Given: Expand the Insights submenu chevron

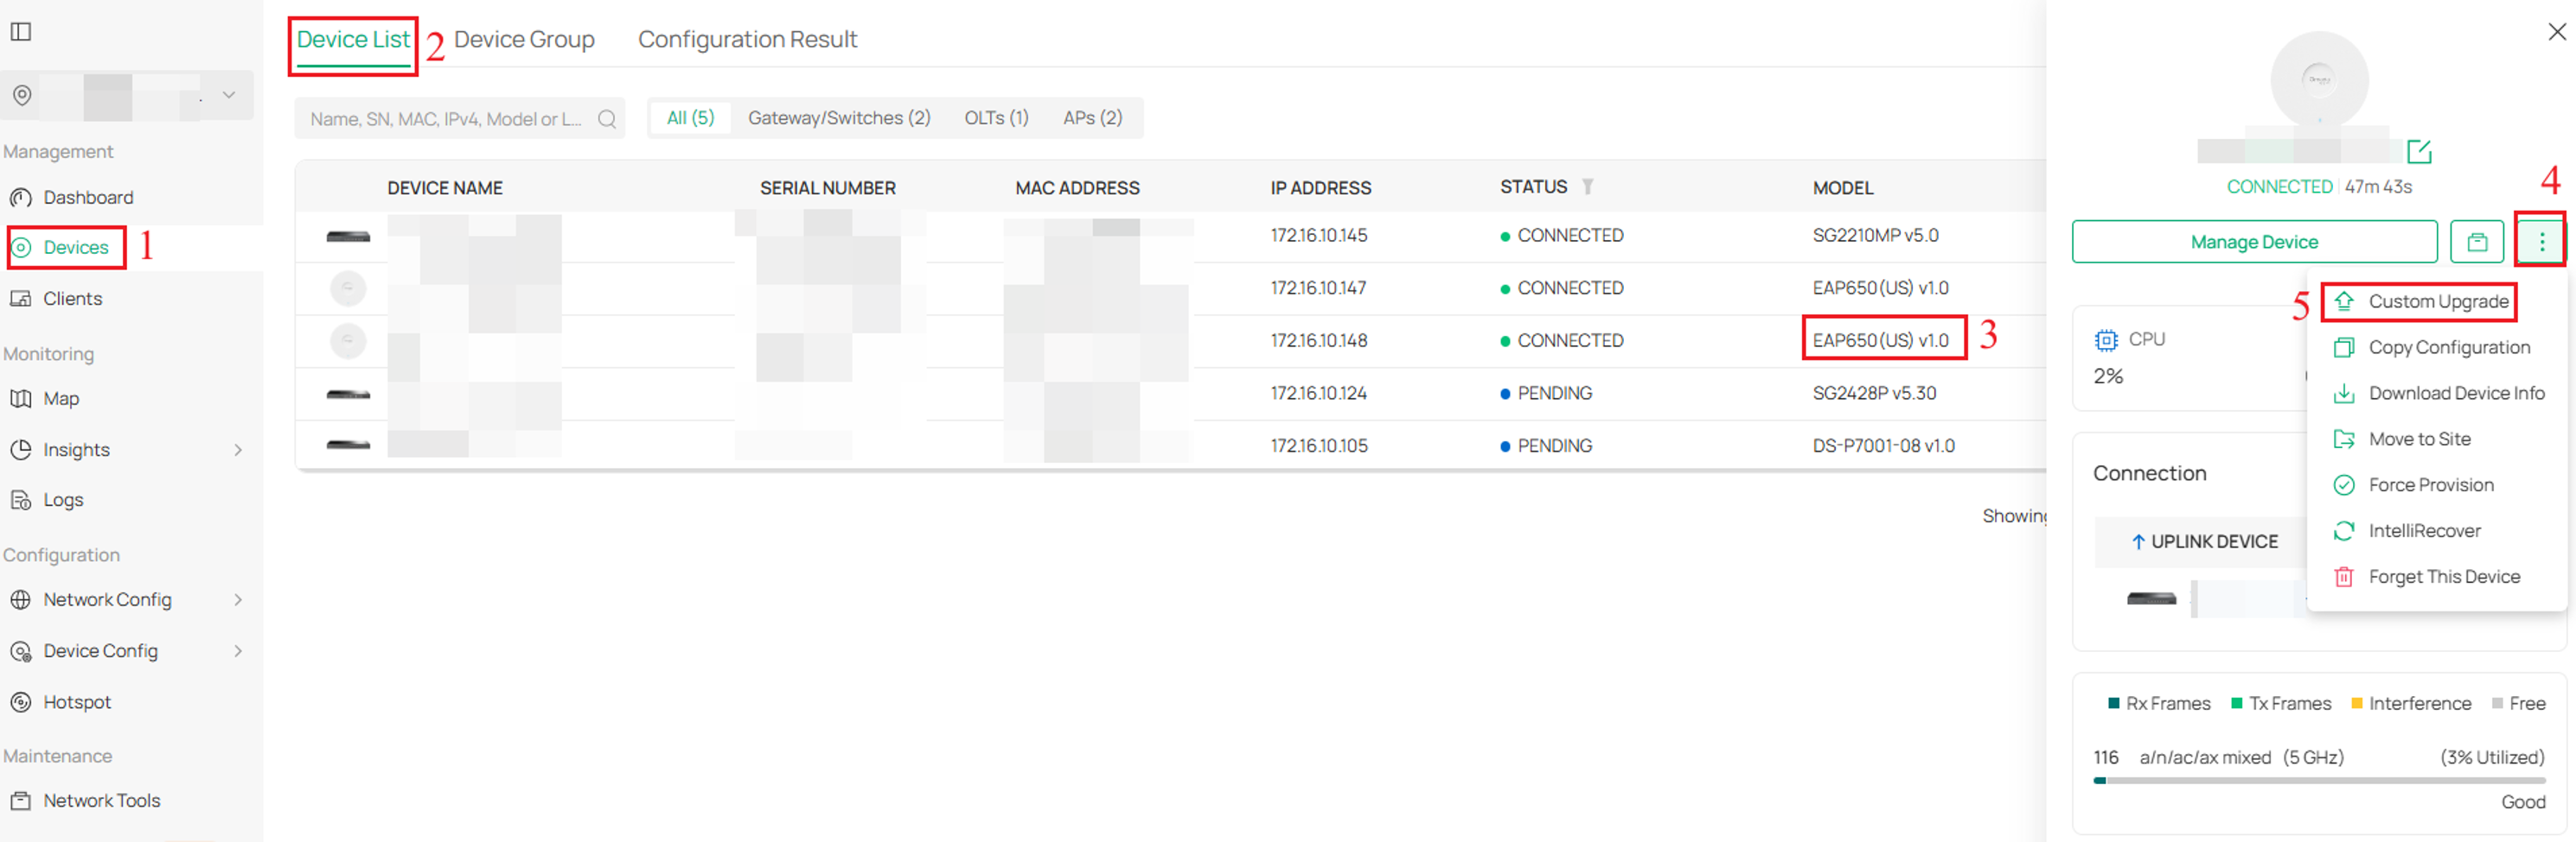Looking at the screenshot, I should 238,449.
